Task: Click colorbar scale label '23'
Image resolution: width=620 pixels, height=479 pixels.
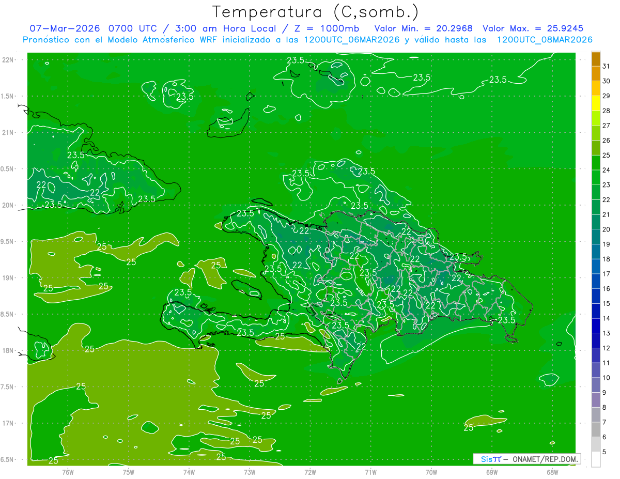Action: 607,185
